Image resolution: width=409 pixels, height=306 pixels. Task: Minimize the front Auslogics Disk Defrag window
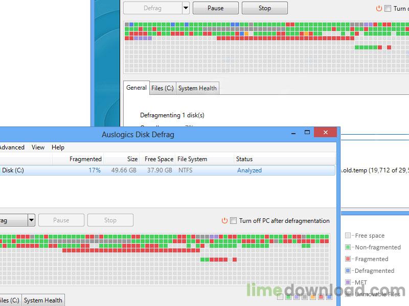pyautogui.click(x=293, y=133)
